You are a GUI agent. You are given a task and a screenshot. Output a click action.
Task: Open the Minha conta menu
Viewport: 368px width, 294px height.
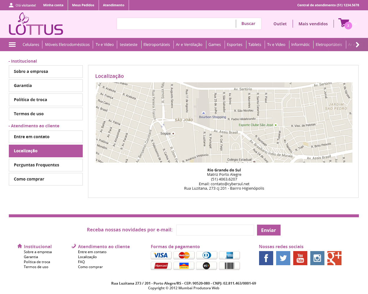click(53, 5)
